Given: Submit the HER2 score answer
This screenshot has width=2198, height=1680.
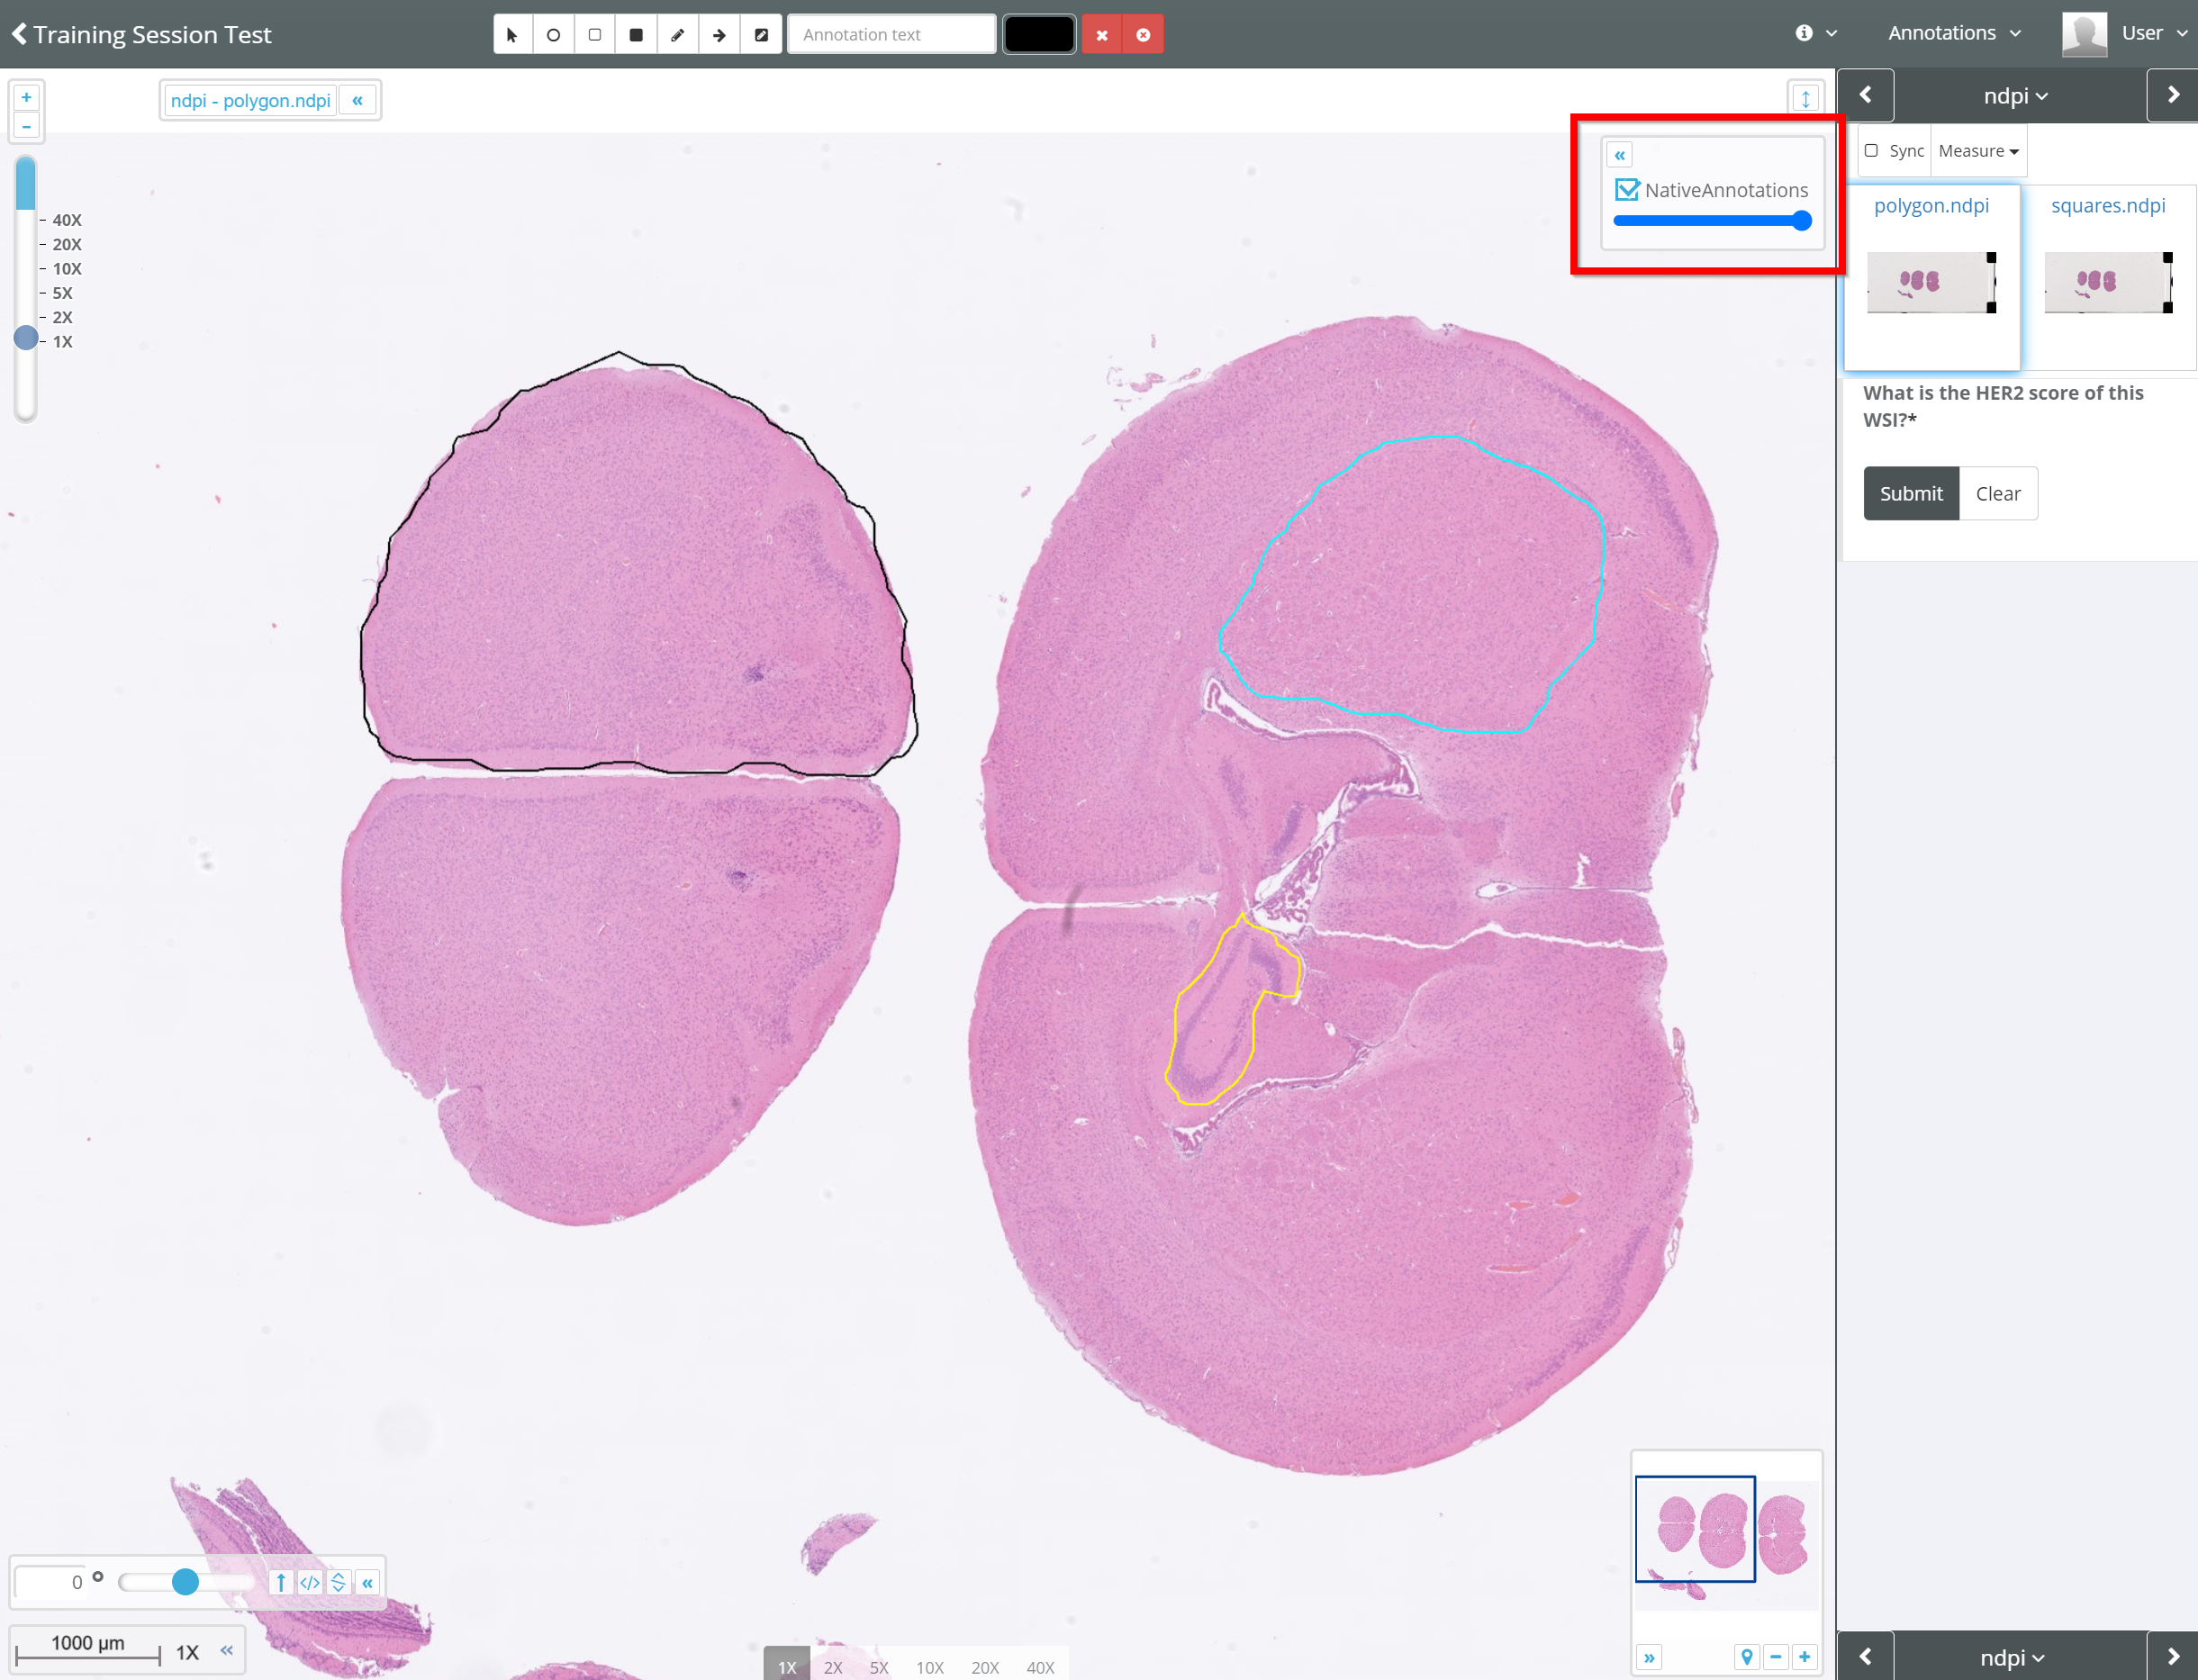Looking at the screenshot, I should [x=1910, y=493].
